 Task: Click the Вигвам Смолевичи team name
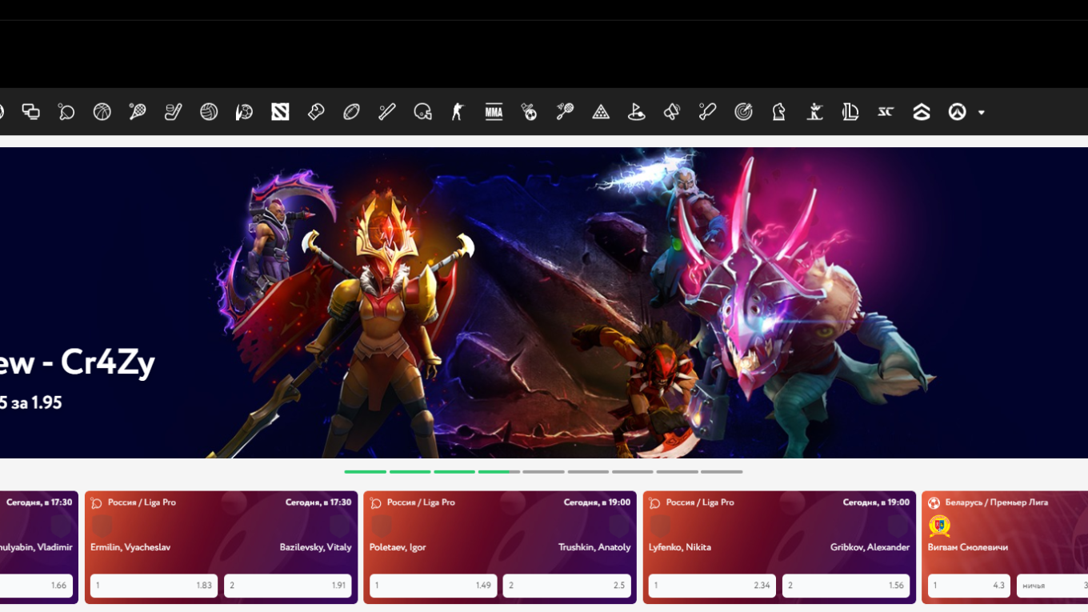click(968, 547)
